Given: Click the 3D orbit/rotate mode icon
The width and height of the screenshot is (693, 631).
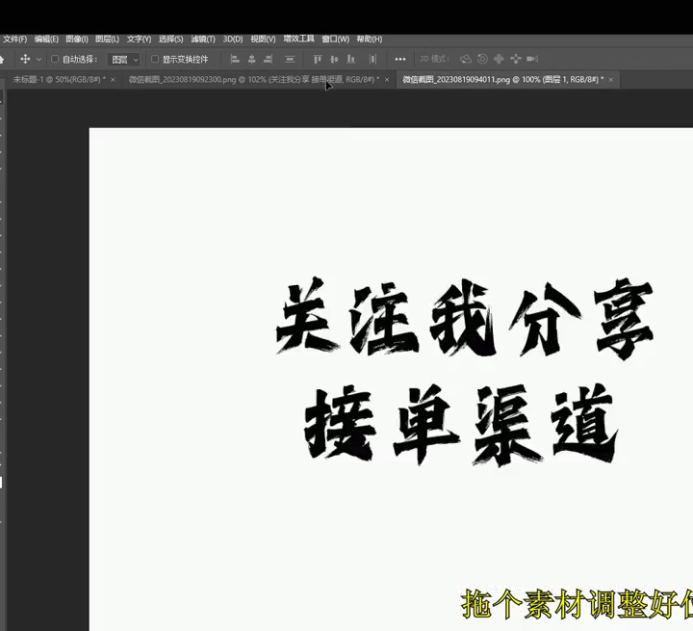Looking at the screenshot, I should [466, 59].
